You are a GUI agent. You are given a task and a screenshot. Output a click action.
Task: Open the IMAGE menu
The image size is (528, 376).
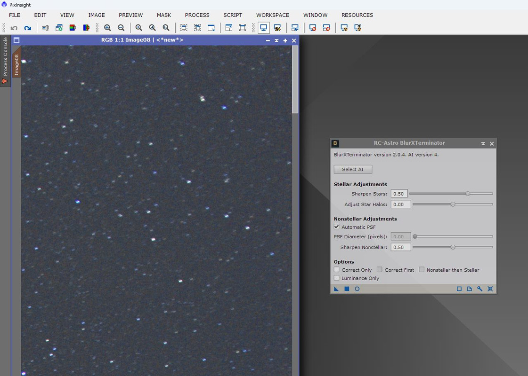coord(97,15)
